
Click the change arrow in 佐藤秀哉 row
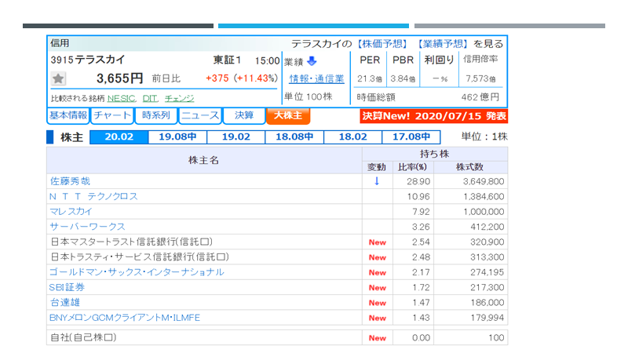[377, 181]
